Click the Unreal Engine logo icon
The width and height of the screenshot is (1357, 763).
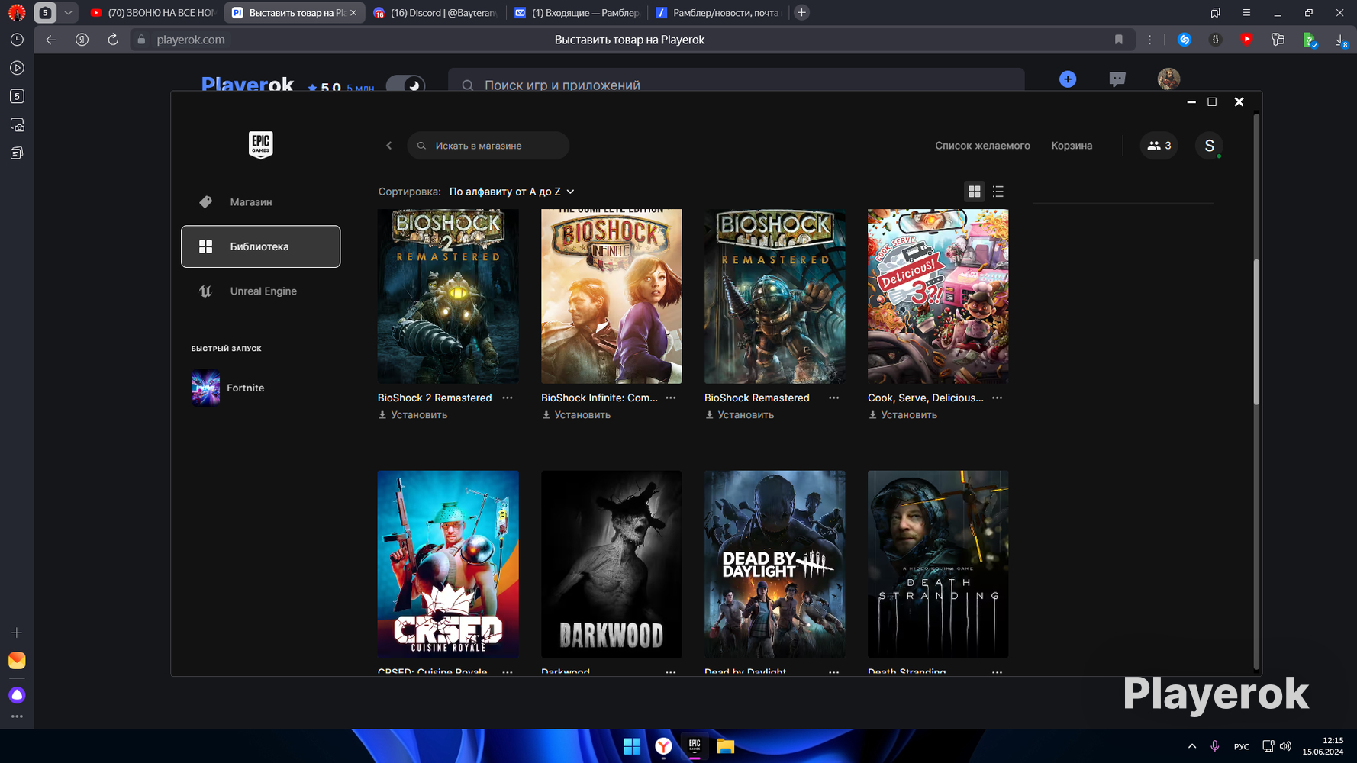205,291
